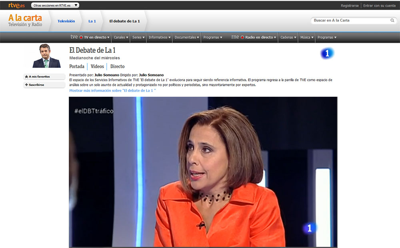The height and width of the screenshot is (248, 400).
Task: Click the La 1 channel logo
Action: (x=327, y=53)
